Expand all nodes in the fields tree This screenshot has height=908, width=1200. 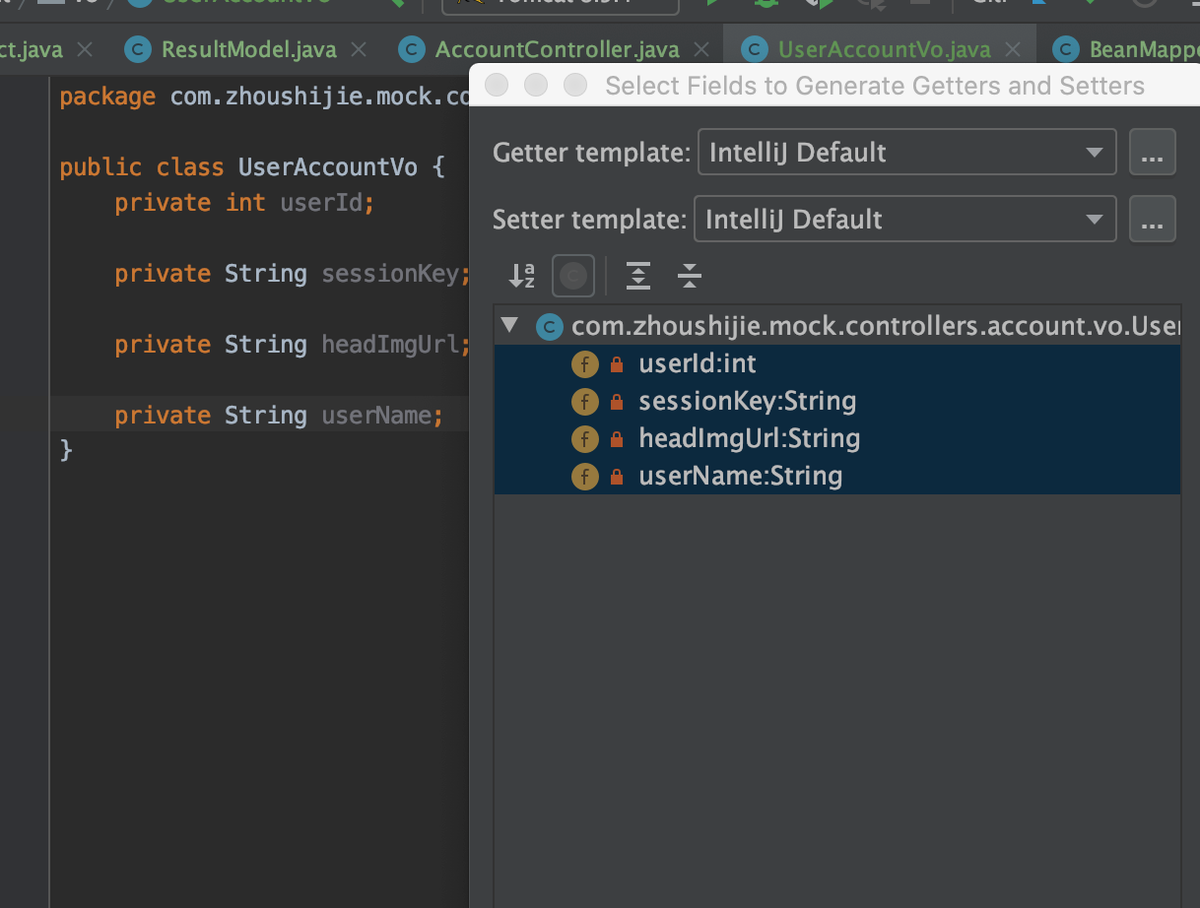[x=638, y=276]
